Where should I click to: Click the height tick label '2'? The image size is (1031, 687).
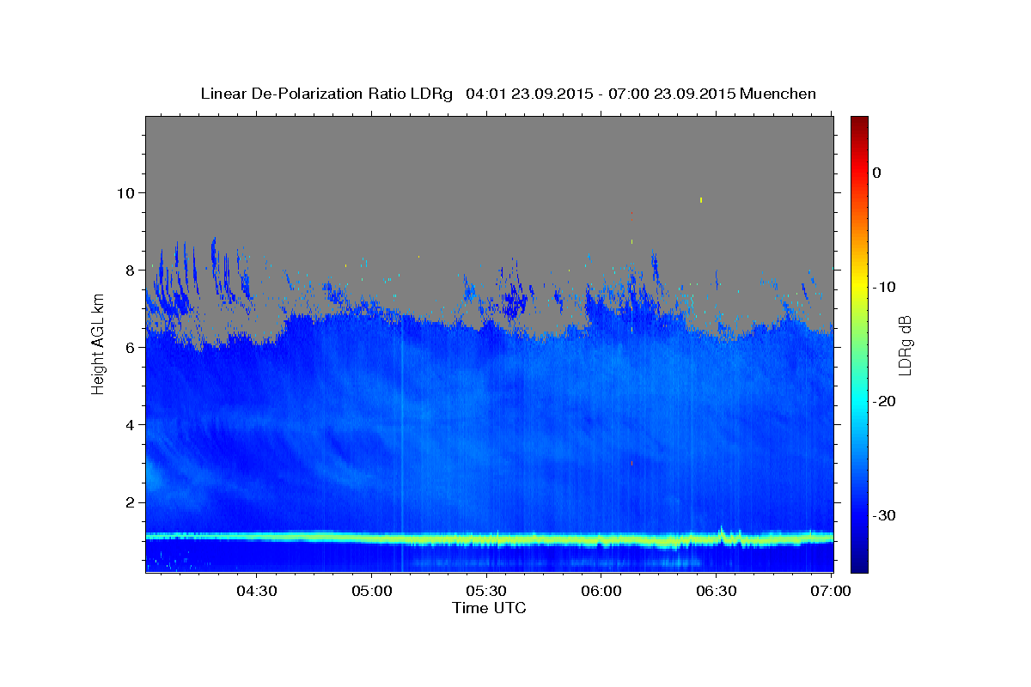point(131,502)
